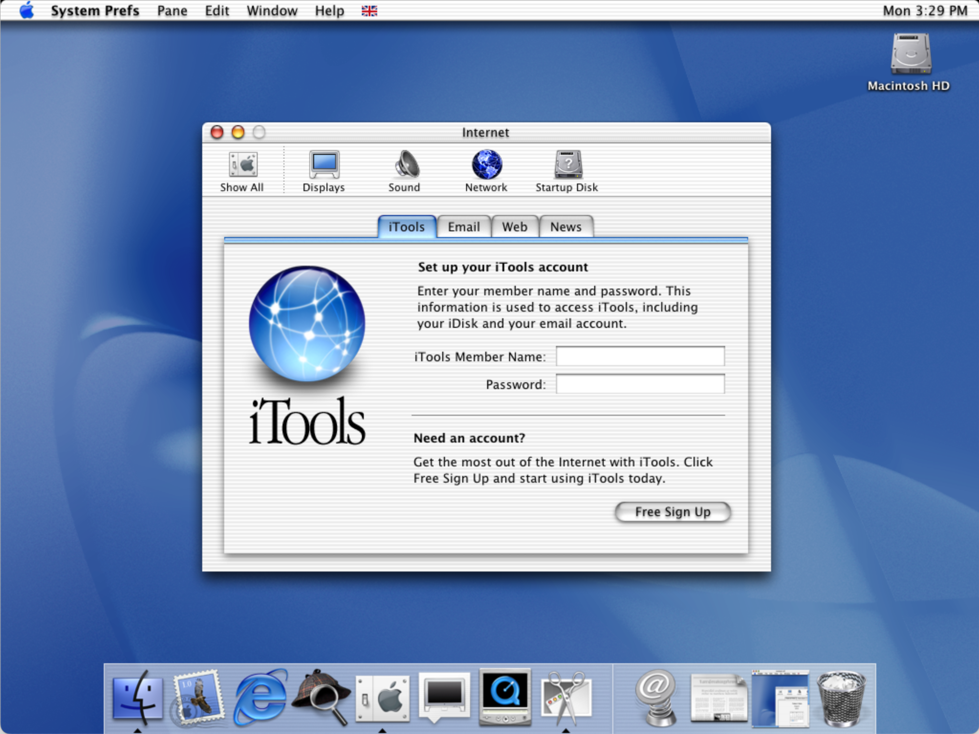The image size is (979, 734).
Task: Open the Help menu
Action: (329, 11)
